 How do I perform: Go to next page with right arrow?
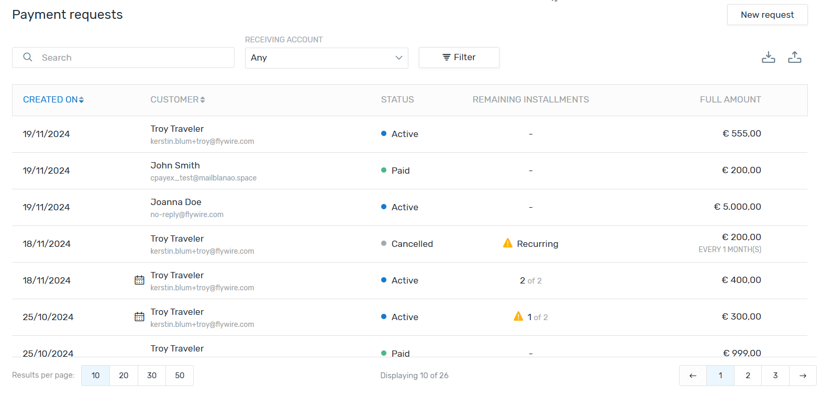pyautogui.click(x=803, y=376)
